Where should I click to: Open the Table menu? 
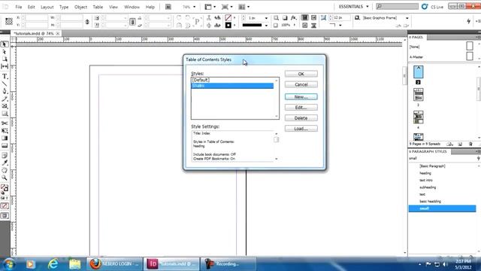[x=98, y=7]
